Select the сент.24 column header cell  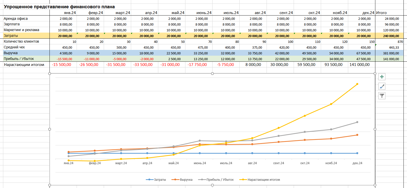point(280,13)
